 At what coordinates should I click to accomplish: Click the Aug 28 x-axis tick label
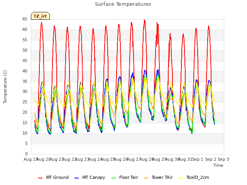pos(147,159)
